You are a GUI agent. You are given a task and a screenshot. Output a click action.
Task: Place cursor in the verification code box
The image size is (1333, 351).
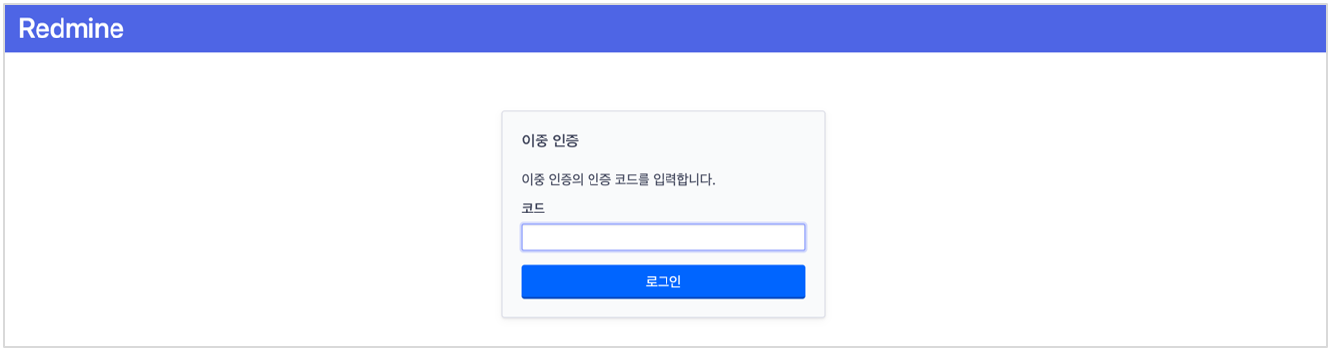[x=664, y=238]
